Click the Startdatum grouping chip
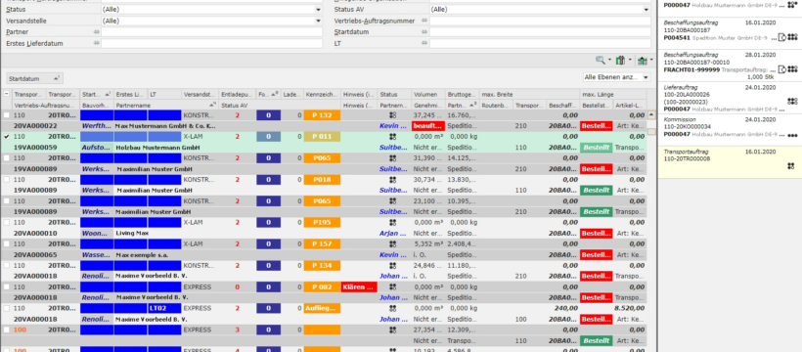This screenshot has width=802, height=352. pyautogui.click(x=34, y=79)
